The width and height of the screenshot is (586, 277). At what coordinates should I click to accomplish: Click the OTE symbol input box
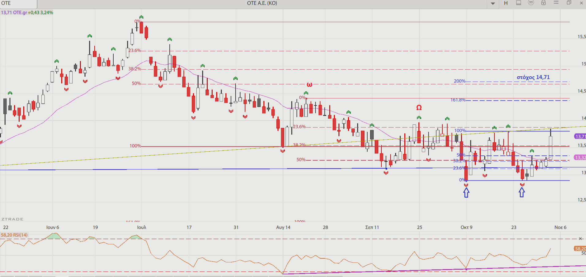(x=18, y=4)
